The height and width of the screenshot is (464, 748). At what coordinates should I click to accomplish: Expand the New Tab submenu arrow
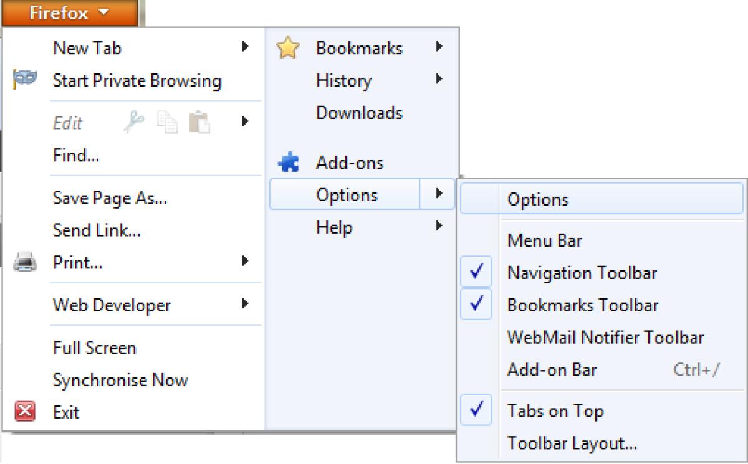[246, 47]
